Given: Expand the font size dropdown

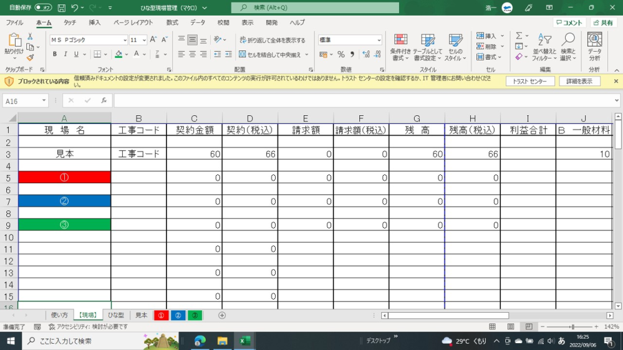Looking at the screenshot, I should pos(145,40).
